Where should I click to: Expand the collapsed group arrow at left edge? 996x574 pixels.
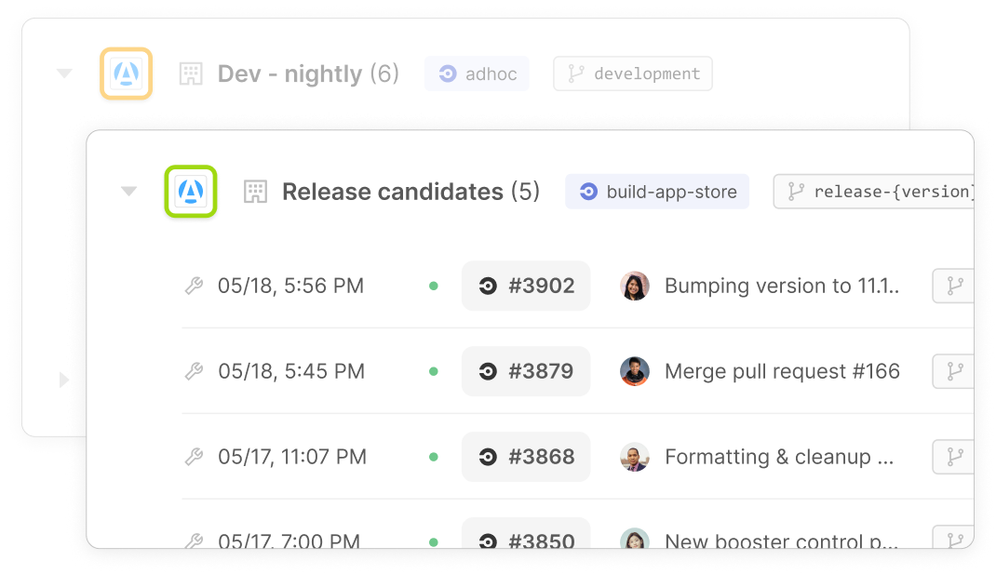(64, 380)
